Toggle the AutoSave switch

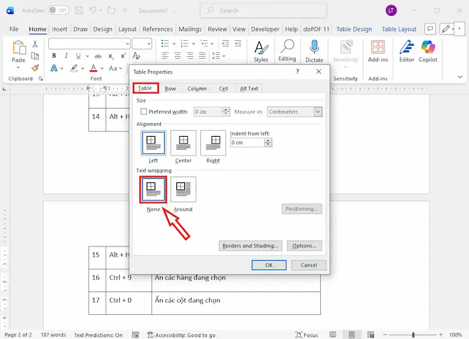tap(58, 11)
